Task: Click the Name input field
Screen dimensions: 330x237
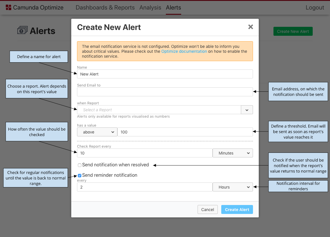Action: click(x=165, y=74)
